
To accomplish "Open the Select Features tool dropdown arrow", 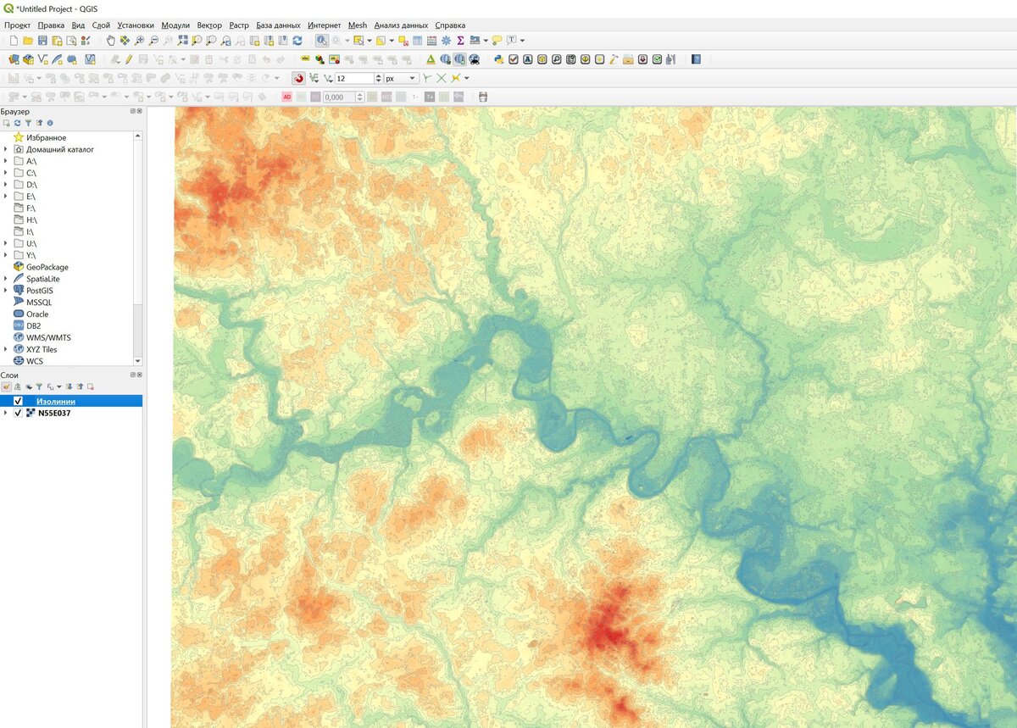I will 370,41.
